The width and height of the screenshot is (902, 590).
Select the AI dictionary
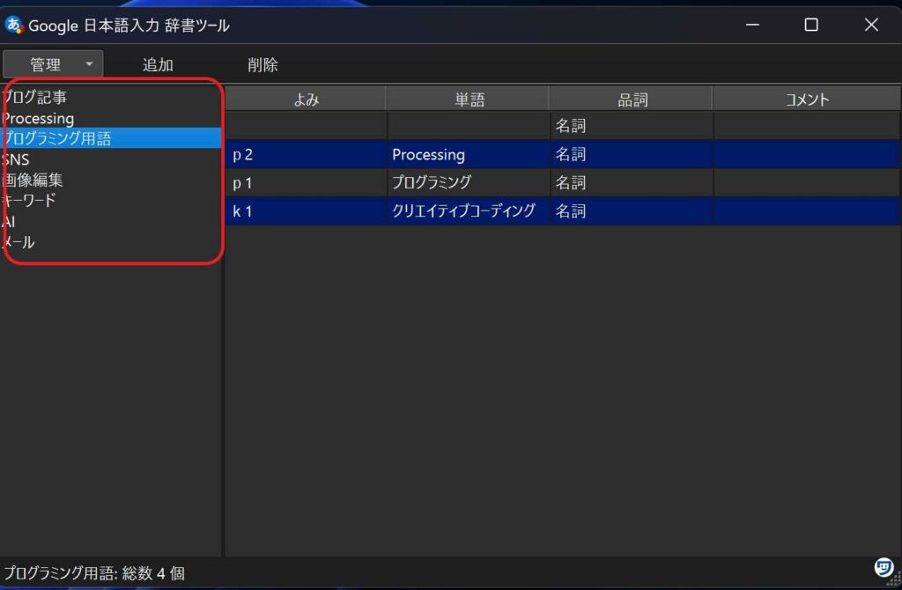point(112,221)
